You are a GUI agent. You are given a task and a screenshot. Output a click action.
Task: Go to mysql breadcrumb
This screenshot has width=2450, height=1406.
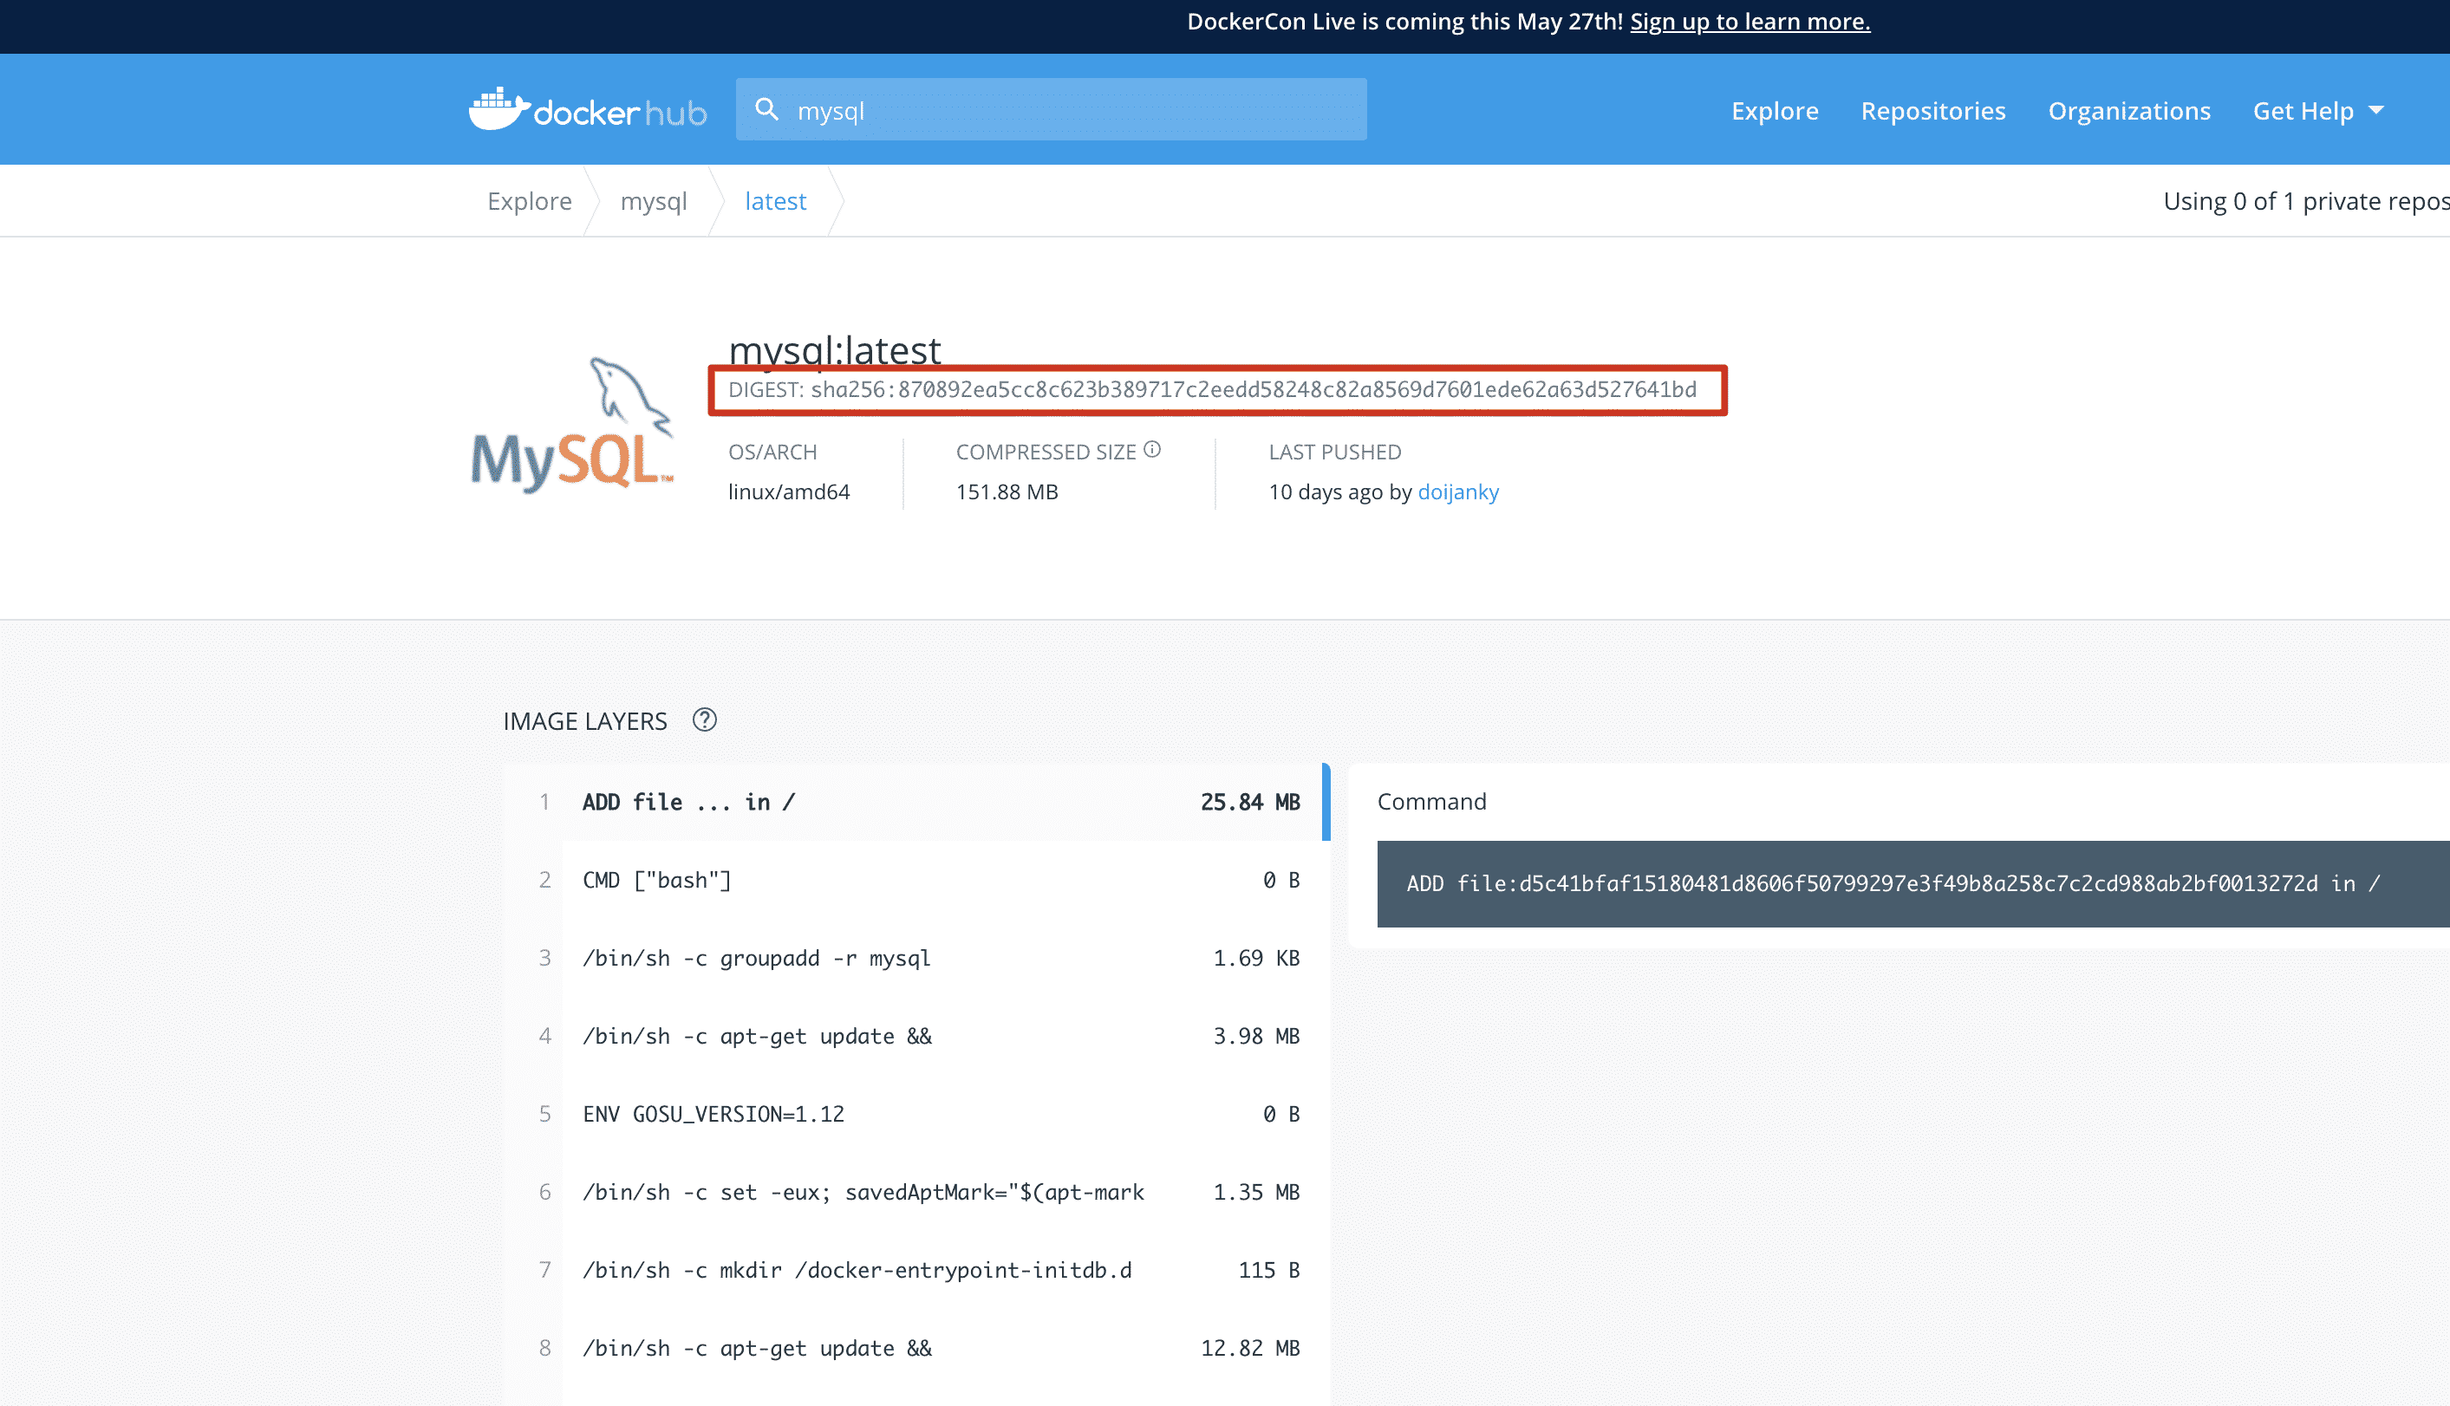654,201
